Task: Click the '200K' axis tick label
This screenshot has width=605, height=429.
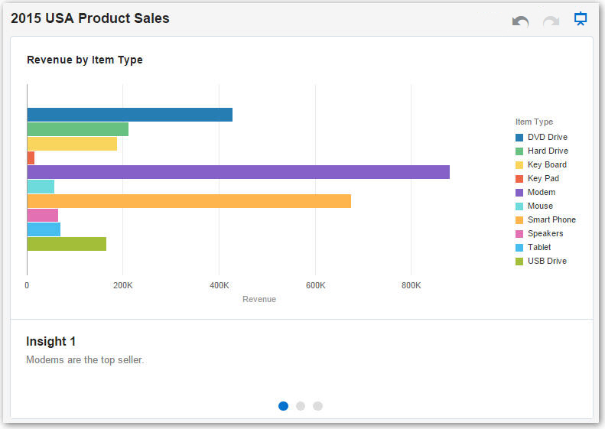Action: 122,285
